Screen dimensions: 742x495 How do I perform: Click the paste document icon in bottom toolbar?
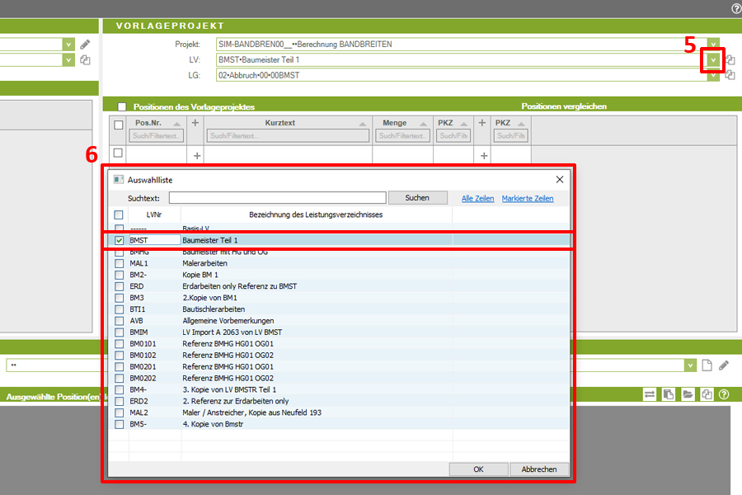669,394
